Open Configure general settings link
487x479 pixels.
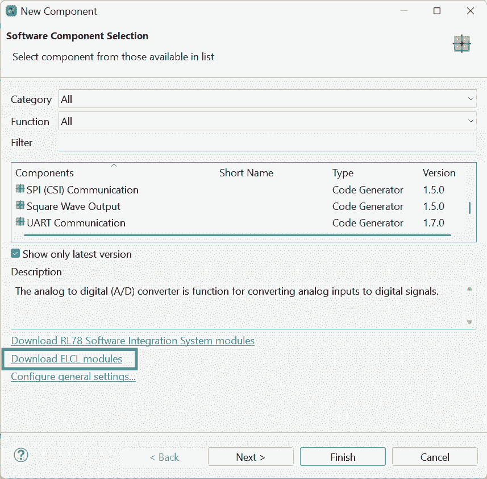coord(73,377)
